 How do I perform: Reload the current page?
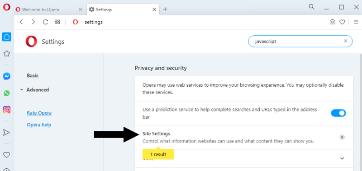point(46,22)
